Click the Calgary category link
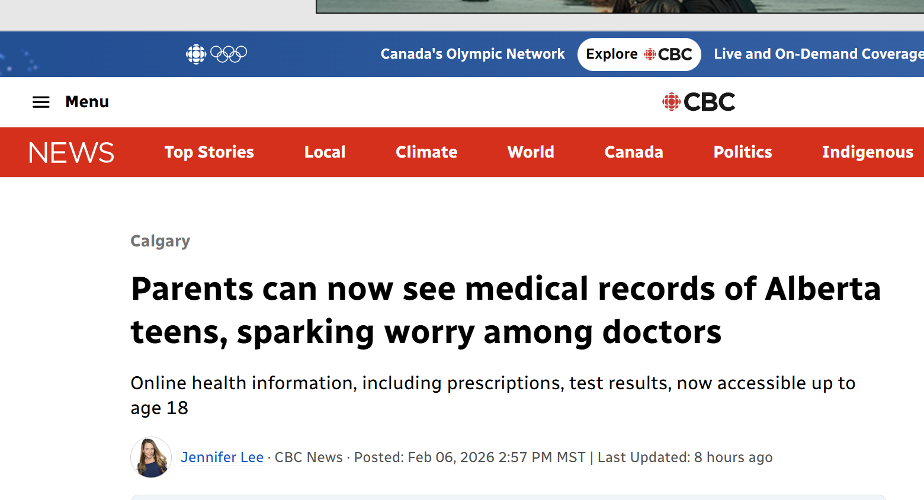 [160, 241]
